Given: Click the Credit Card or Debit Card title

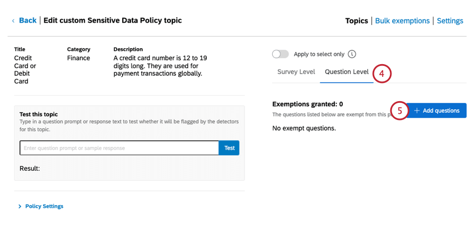Looking at the screenshot, I should (x=24, y=70).
